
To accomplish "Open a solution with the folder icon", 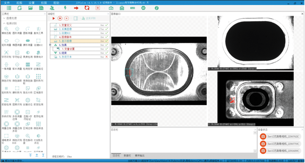I will 30,8.
